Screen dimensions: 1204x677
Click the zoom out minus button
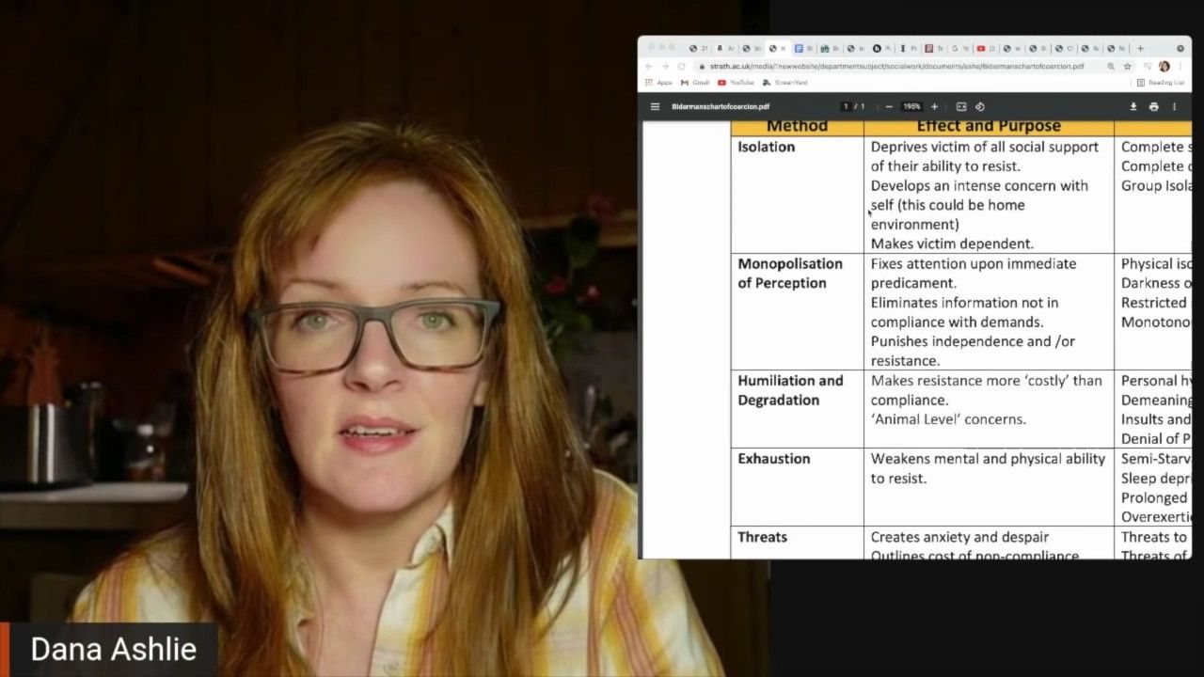click(x=889, y=107)
